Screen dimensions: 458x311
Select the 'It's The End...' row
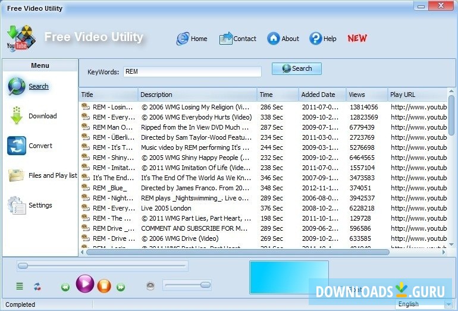pos(264,178)
